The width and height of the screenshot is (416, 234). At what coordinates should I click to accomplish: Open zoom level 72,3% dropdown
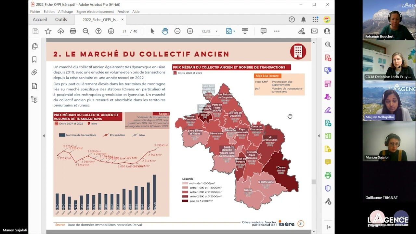216,32
